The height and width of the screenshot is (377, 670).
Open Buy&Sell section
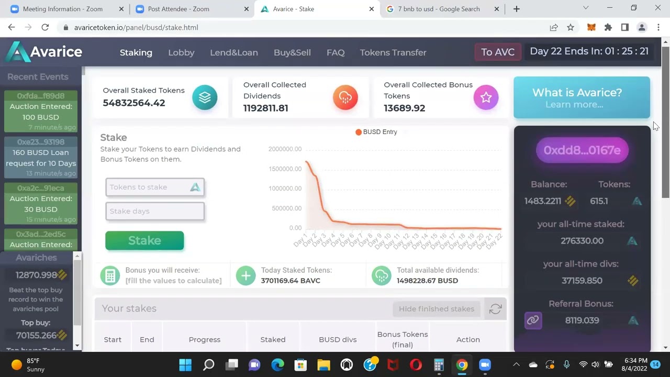click(292, 52)
